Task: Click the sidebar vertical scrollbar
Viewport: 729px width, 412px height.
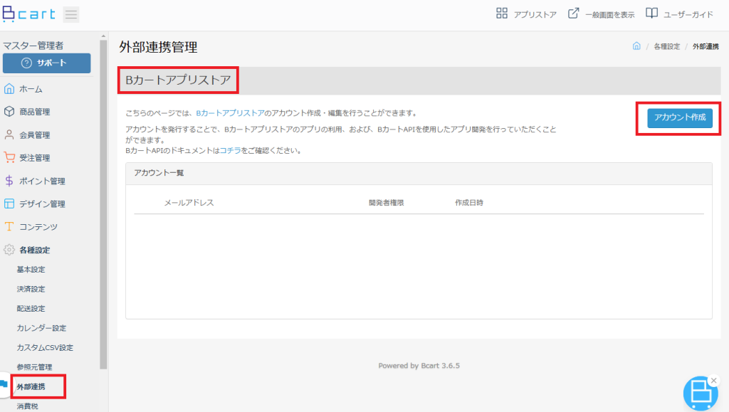Action: tap(103, 204)
